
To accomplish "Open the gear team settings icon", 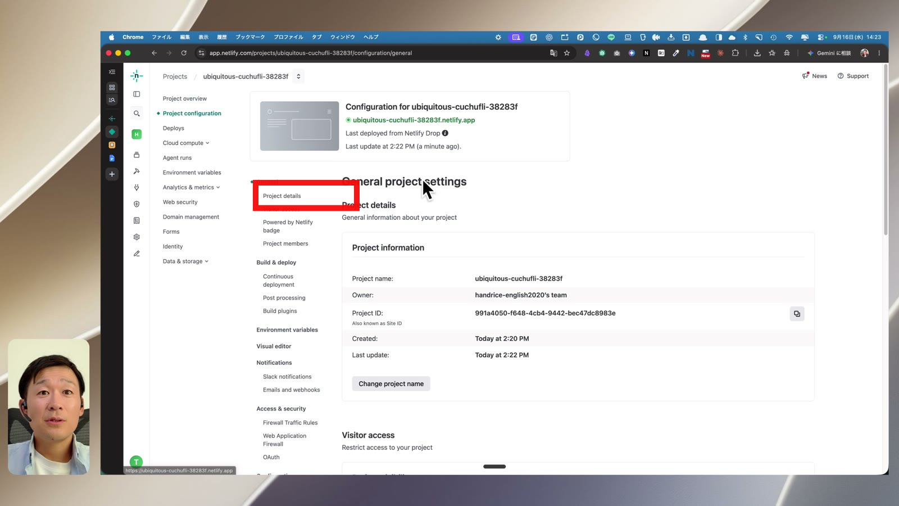I will (137, 237).
